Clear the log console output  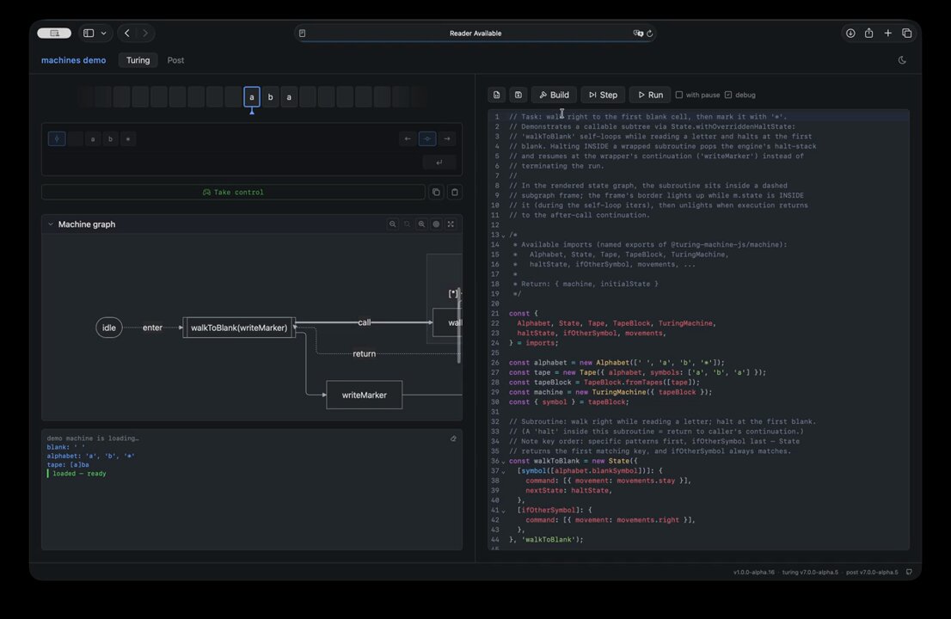[x=453, y=438]
